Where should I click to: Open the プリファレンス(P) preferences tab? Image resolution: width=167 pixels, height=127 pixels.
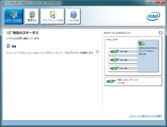53,16
